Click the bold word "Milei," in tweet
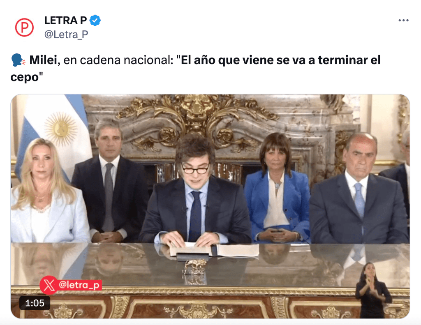 pos(44,60)
